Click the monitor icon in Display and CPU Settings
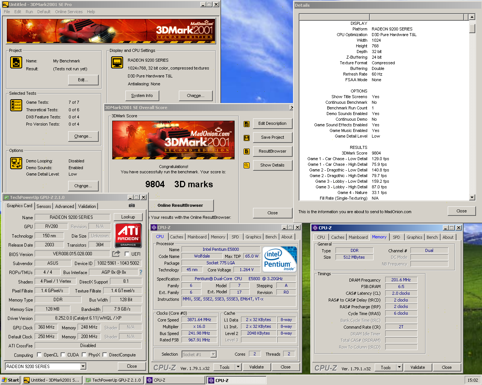The width and height of the screenshot is (482, 385). click(117, 62)
